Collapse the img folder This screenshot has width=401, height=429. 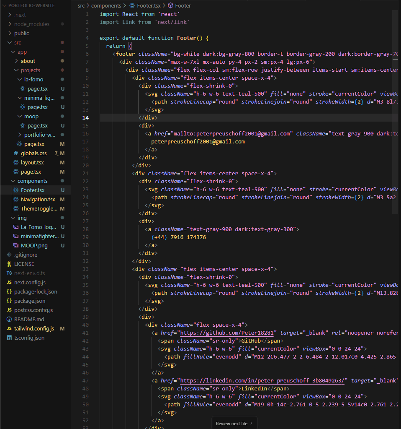pyautogui.click(x=13, y=218)
